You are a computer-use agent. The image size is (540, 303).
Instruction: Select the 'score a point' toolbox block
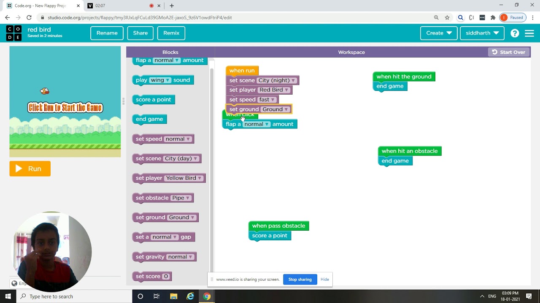154,100
